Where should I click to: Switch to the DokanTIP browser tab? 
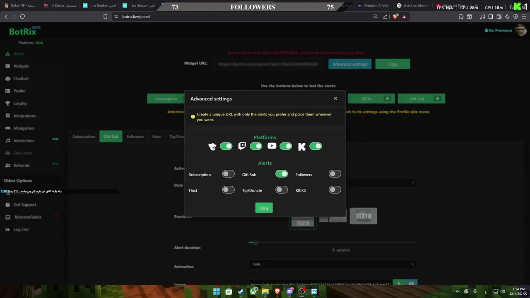pyautogui.click(x=20, y=6)
